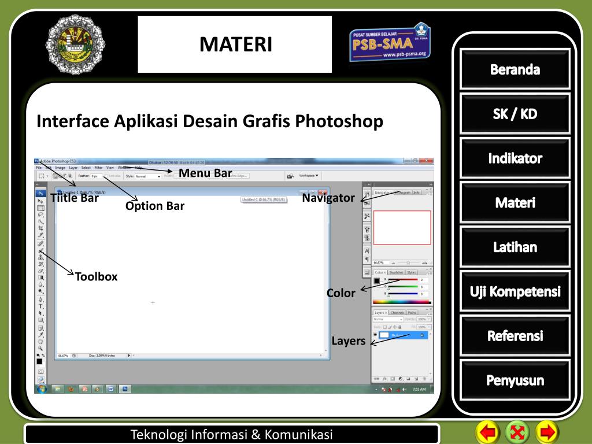Toggle Quick Mask mode

coord(40,372)
